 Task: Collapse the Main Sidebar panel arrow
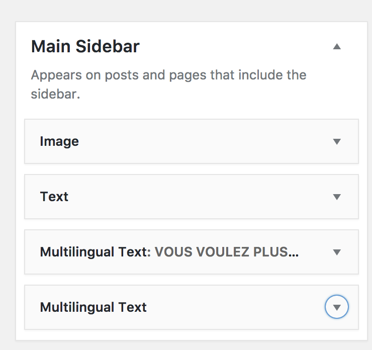[x=337, y=47]
